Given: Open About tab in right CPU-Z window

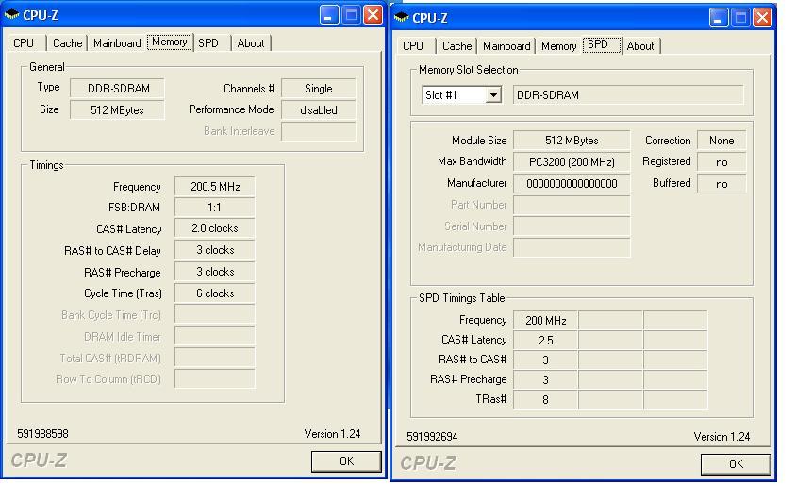Looking at the screenshot, I should click(x=640, y=45).
